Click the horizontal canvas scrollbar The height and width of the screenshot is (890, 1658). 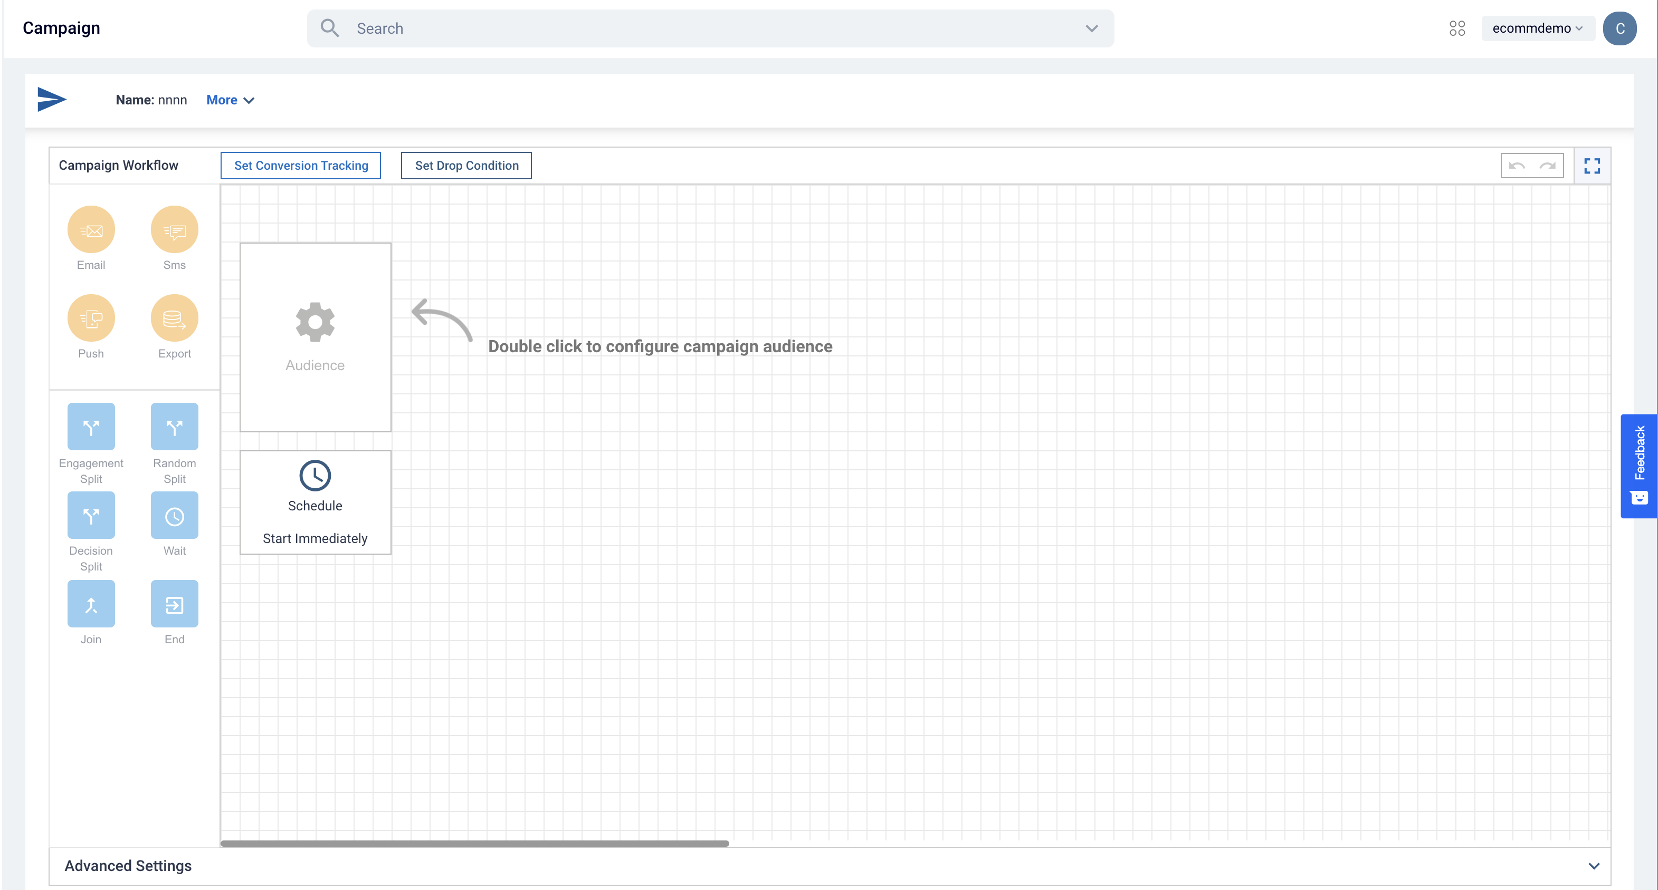click(474, 843)
